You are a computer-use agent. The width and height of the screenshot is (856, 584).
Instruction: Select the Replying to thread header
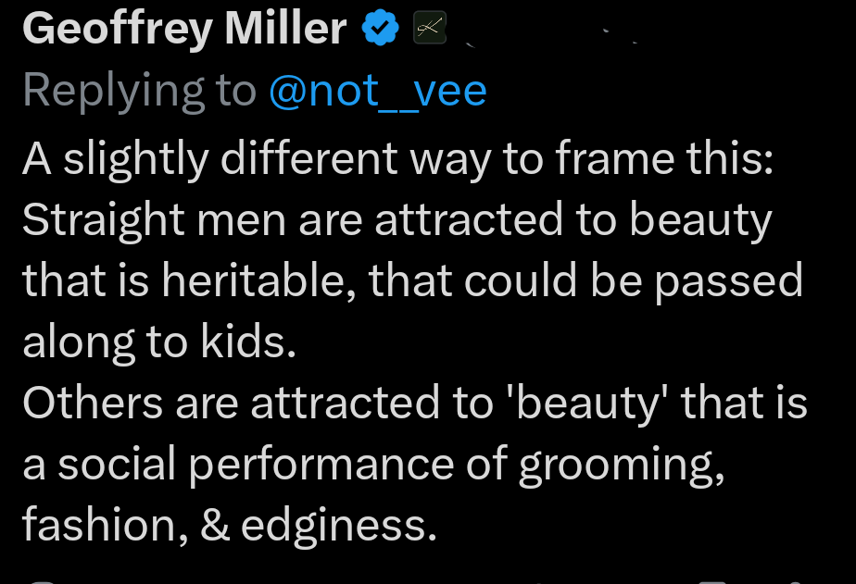pos(139,89)
